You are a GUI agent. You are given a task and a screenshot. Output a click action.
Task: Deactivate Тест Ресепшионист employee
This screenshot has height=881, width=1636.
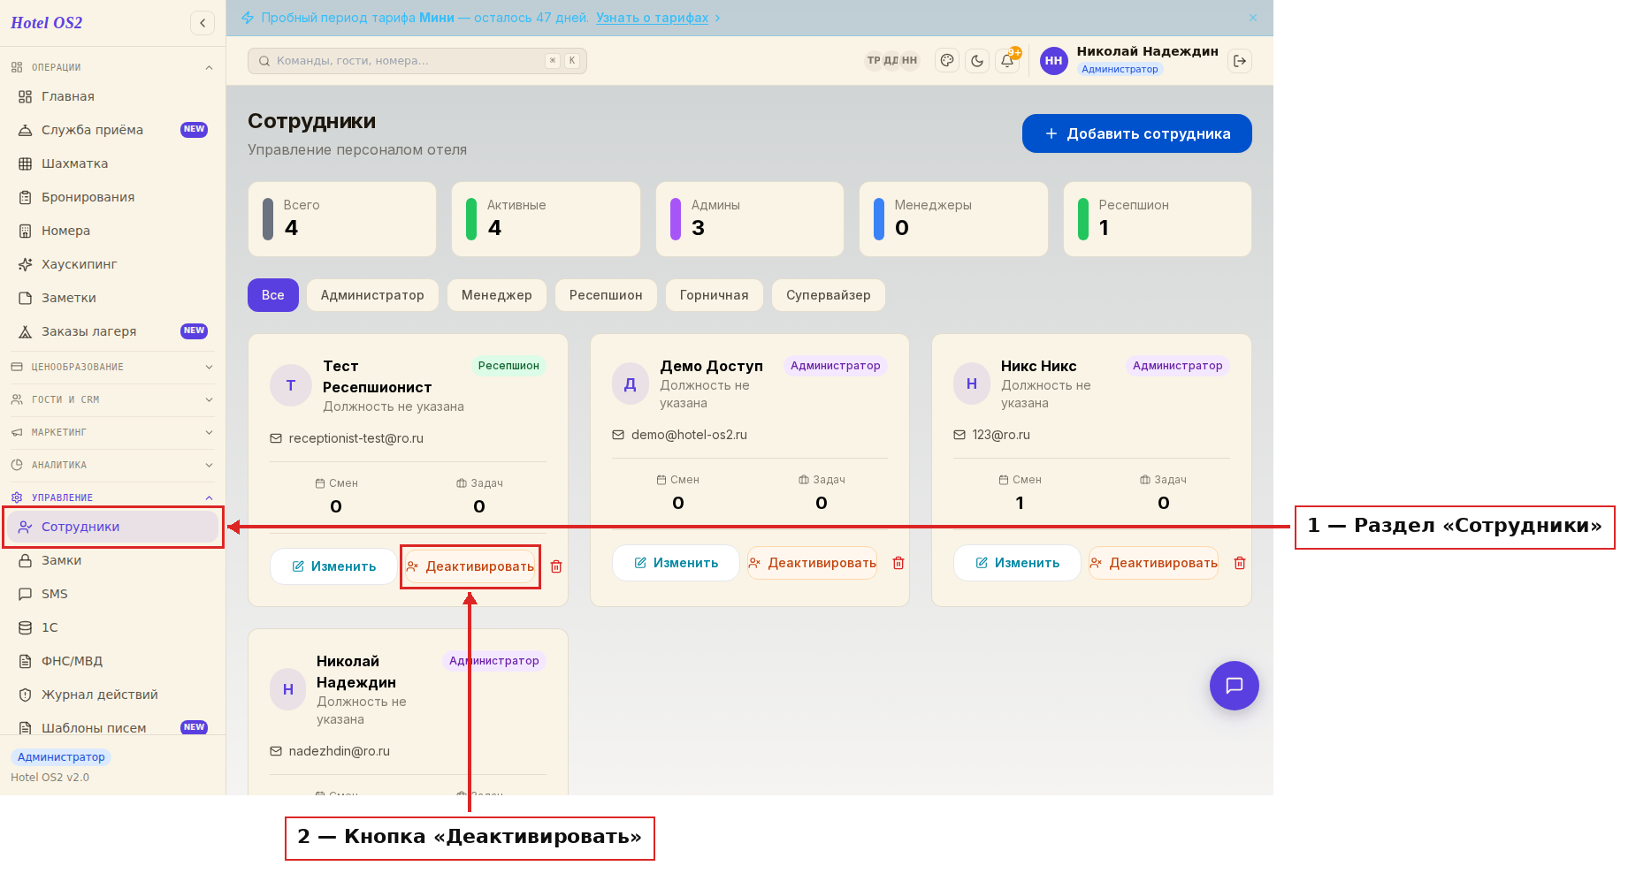470,566
